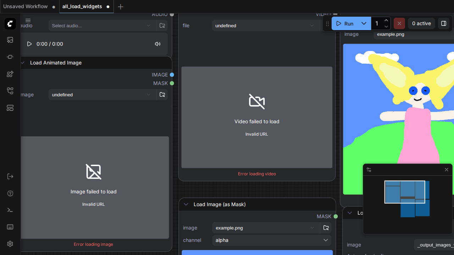The height and width of the screenshot is (255, 454).
Task: Collapse the Load Image (as Mask) node
Action: click(186, 204)
